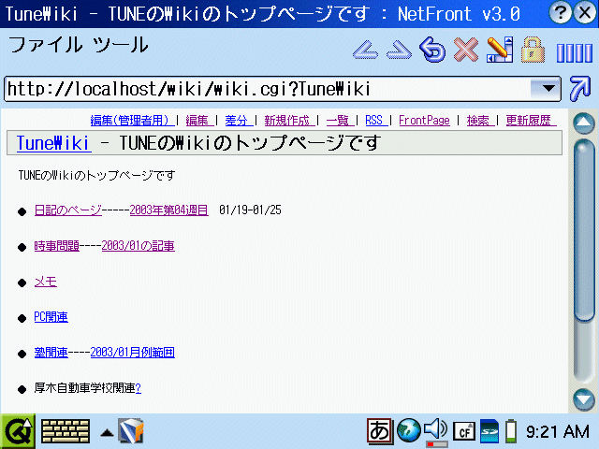Toggle the on-screen keyboard in the taskbar
Screen dimensions: 599x449
click(66, 431)
